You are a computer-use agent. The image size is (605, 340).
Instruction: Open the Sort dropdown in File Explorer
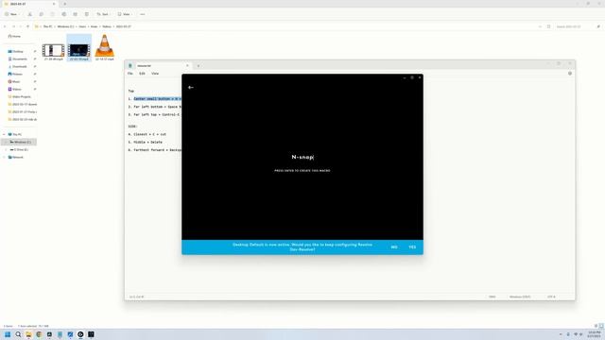pyautogui.click(x=103, y=14)
